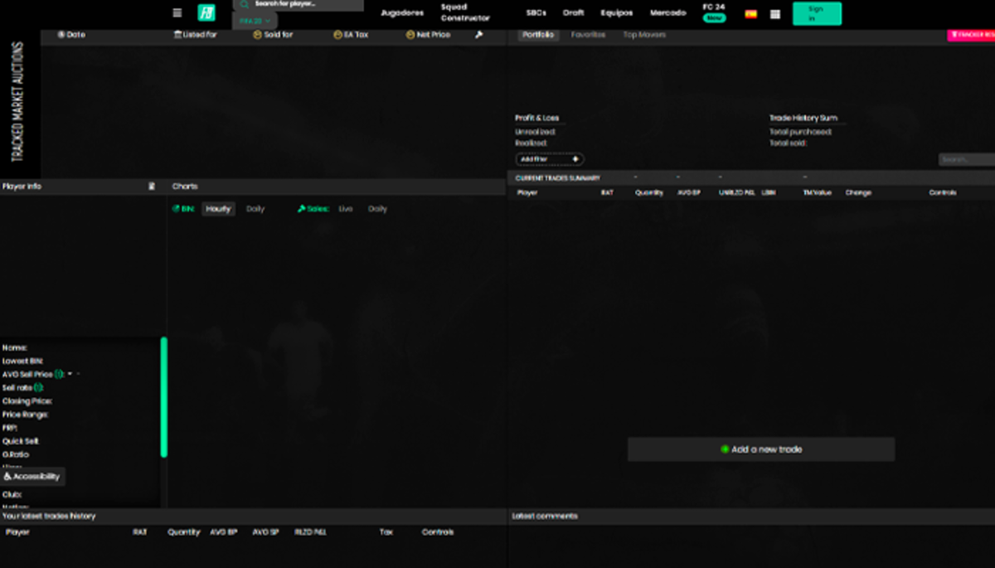
Task: Switch to the Favorites tab
Action: (x=588, y=35)
